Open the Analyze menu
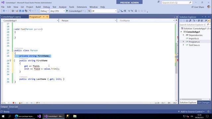Screen dimensions: 212x119 [63, 7]
